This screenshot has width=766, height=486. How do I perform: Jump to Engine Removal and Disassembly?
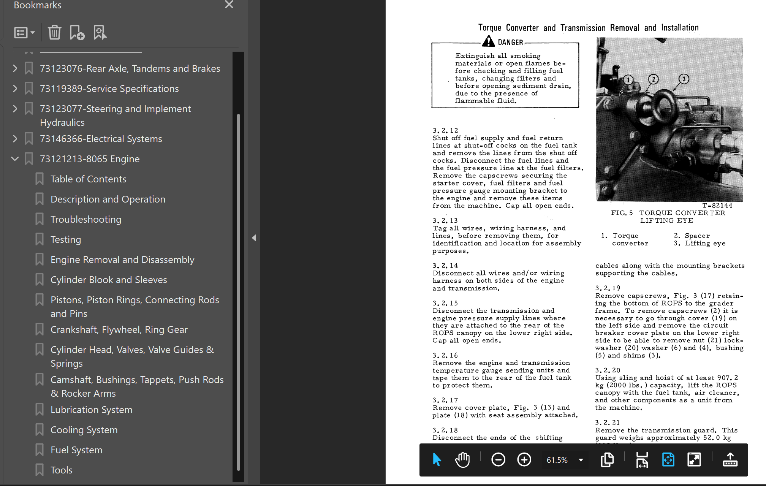coord(122,260)
